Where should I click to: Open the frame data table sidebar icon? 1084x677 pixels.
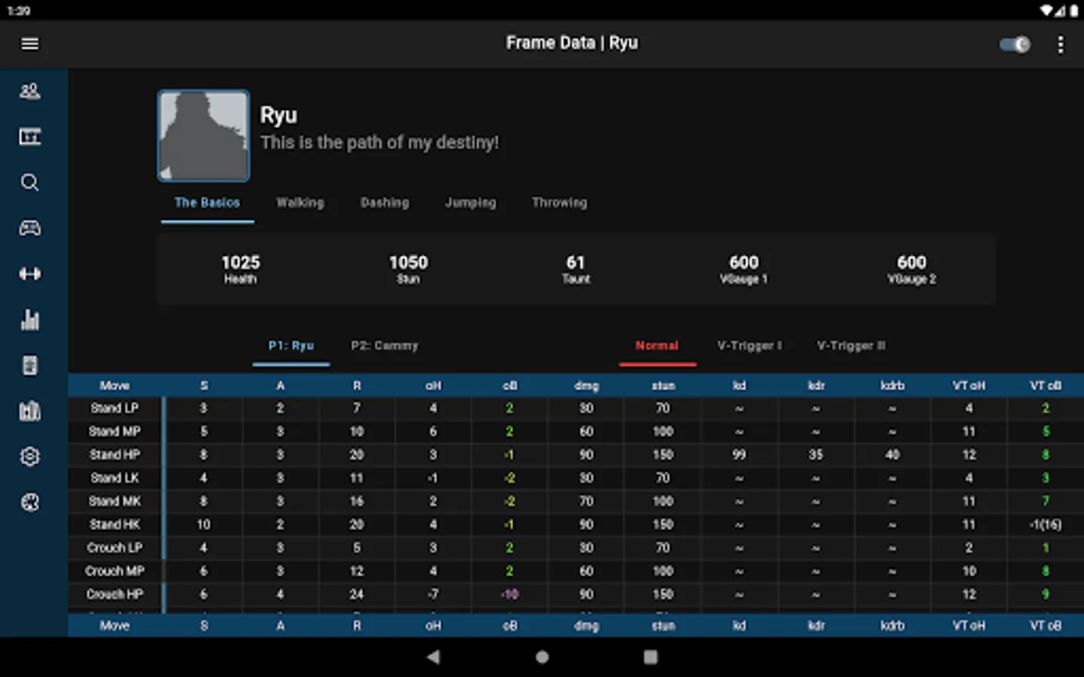30,137
